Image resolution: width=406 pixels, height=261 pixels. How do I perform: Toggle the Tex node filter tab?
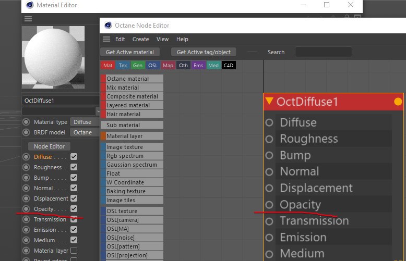(123, 65)
